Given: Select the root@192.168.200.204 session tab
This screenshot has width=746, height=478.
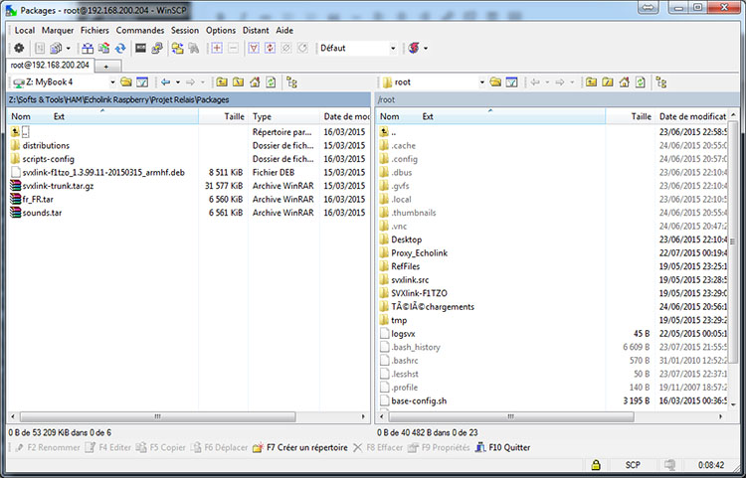Looking at the screenshot, I should click(50, 66).
